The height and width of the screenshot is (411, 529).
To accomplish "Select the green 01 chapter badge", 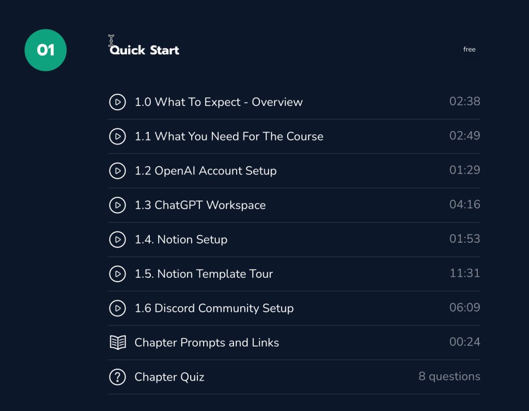I will click(x=45, y=50).
